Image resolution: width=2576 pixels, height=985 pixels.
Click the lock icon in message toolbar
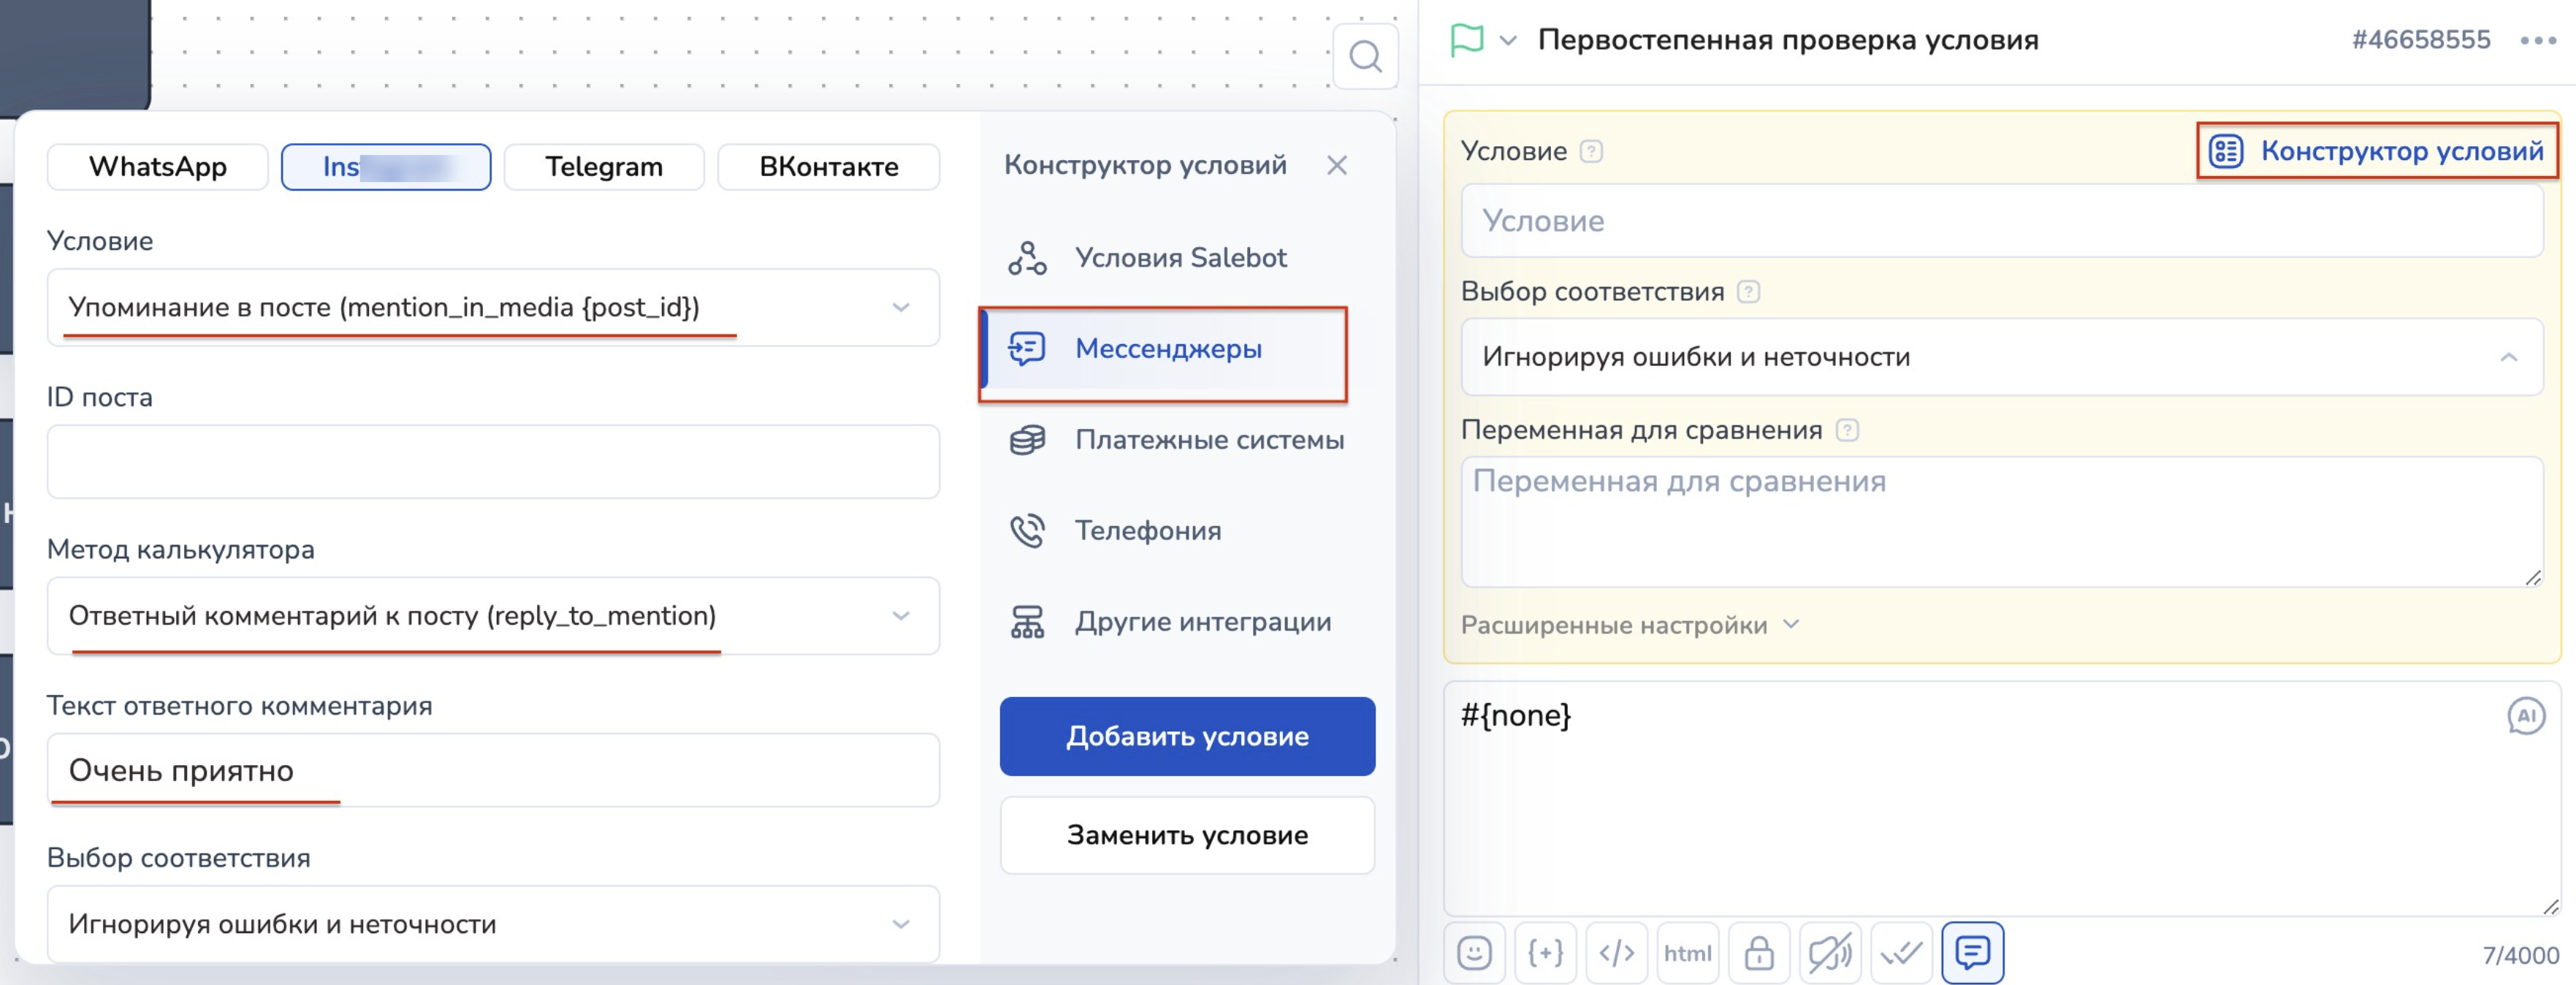click(1759, 953)
